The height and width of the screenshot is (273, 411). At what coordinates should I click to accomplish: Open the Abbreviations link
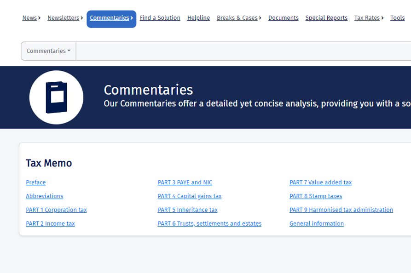(x=45, y=196)
